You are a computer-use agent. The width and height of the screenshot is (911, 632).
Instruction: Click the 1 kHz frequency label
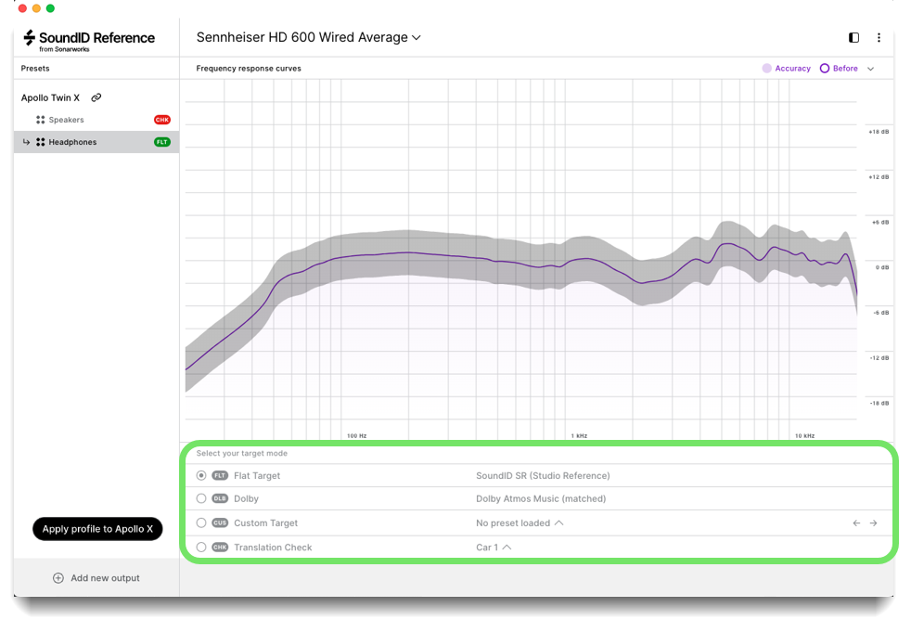tap(579, 435)
